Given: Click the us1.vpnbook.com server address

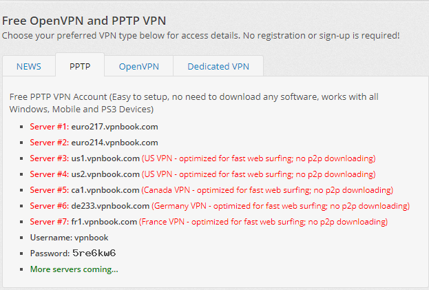Looking at the screenshot, I should 105,158.
